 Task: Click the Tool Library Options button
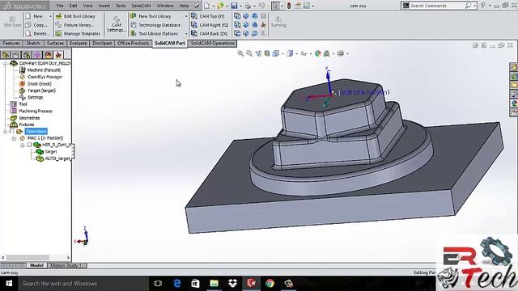click(x=155, y=34)
